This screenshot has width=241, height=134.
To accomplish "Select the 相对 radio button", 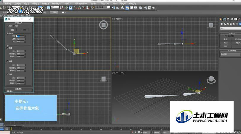I will [14, 26].
